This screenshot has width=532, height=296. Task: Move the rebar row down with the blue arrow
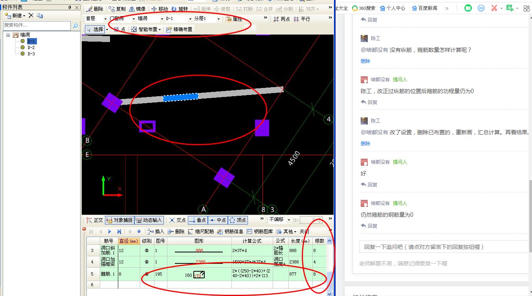click(139, 232)
